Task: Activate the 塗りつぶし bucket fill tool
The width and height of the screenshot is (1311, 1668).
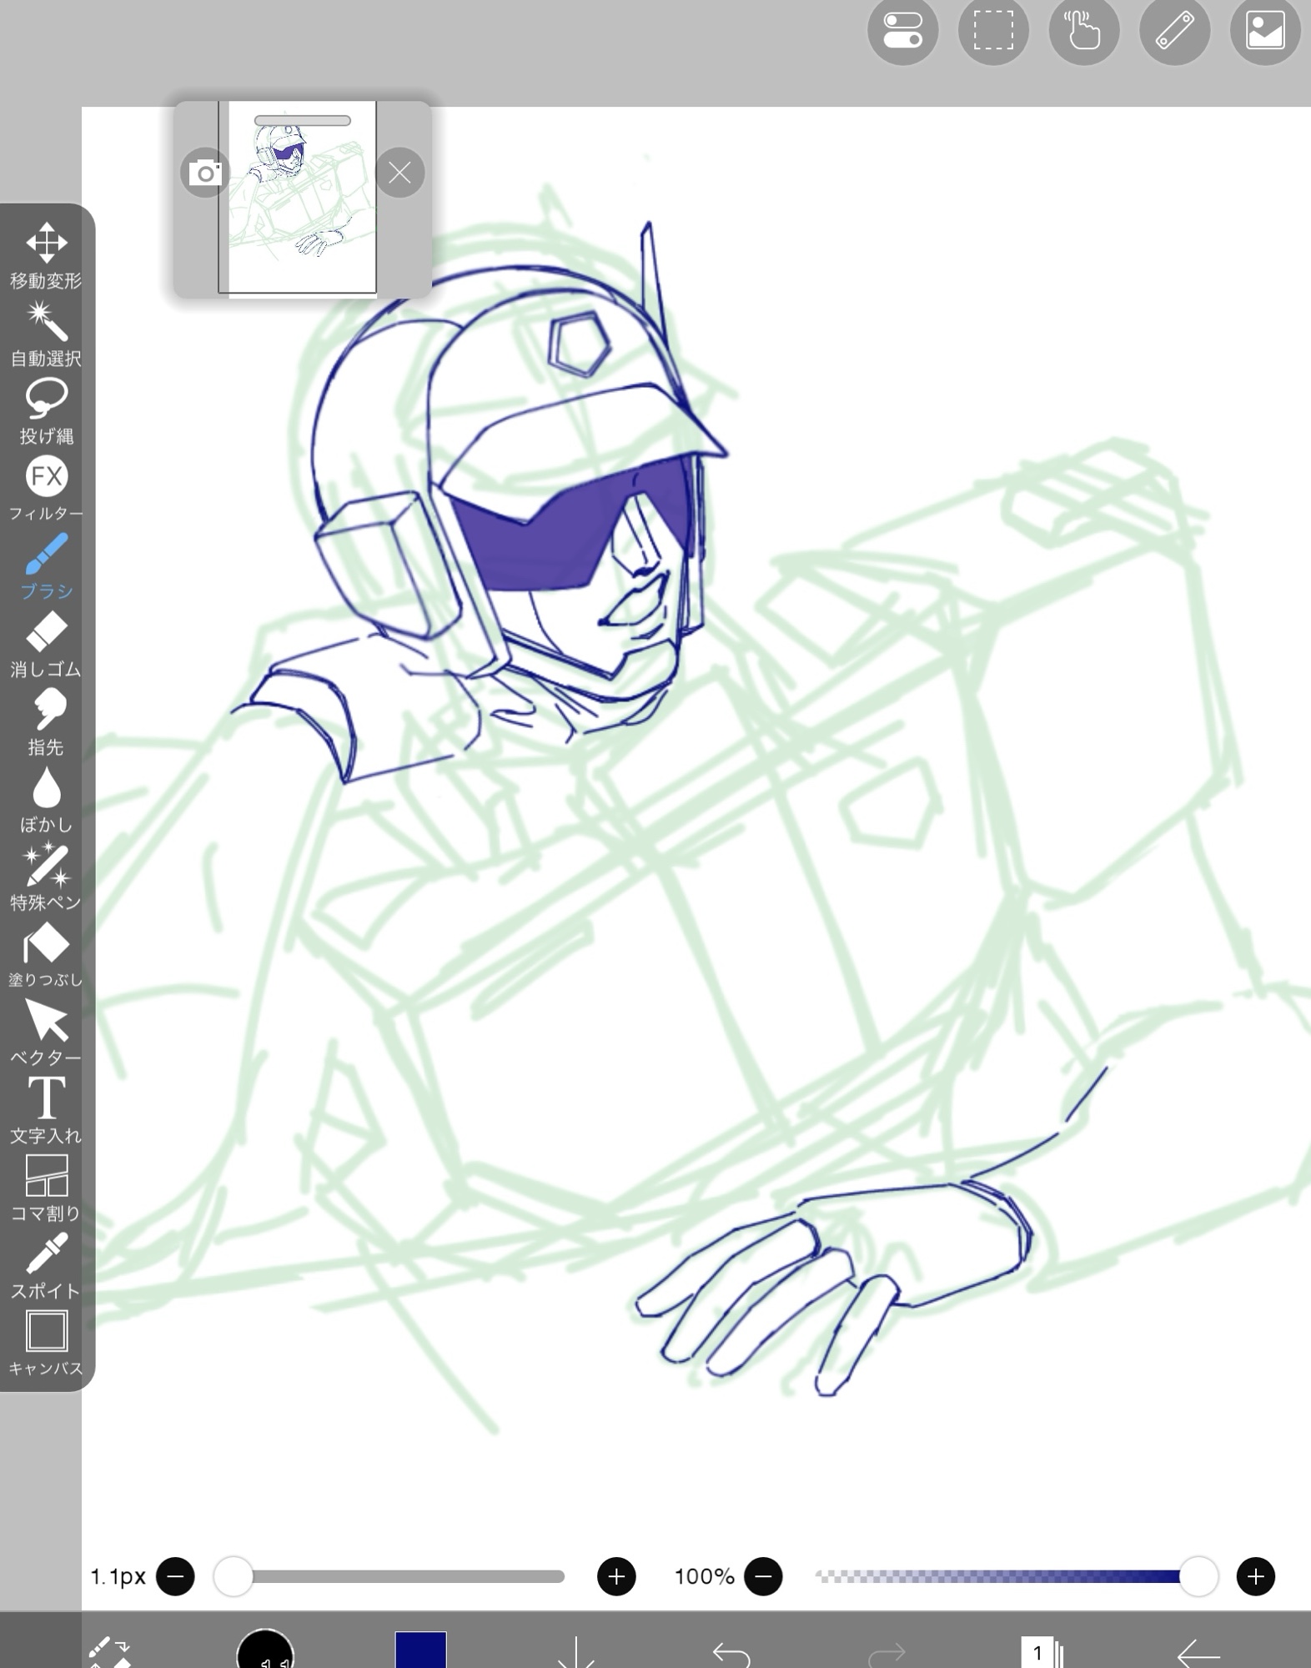Action: tap(46, 954)
